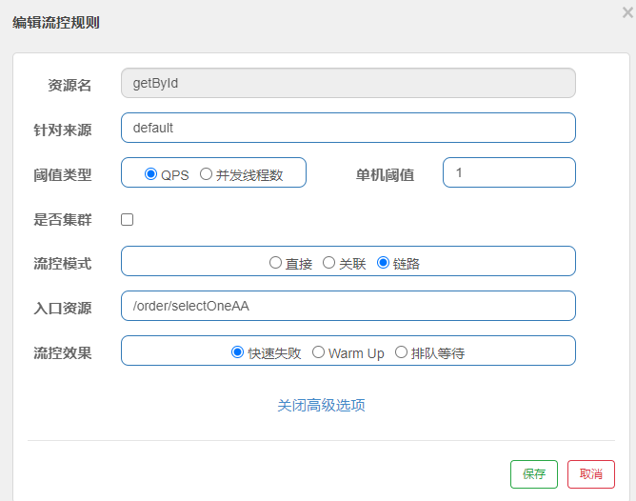Select the 关联 flow mode radio
Viewport: 636px width, 501px height.
329,263
